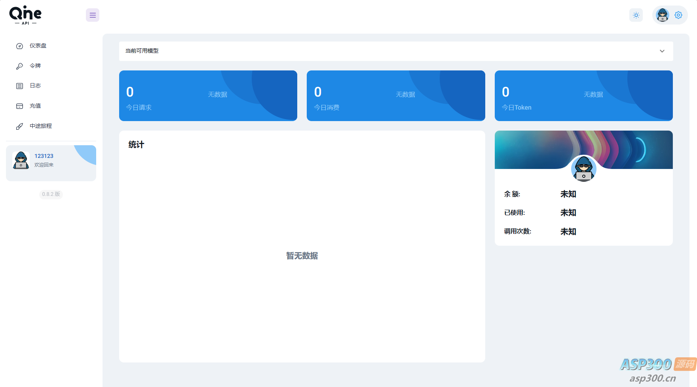The width and height of the screenshot is (697, 387).
Task: Switch to the 令牌 menu entry
Action: [x=35, y=66]
